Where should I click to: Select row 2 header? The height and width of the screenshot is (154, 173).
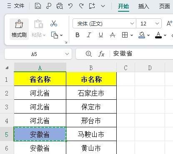pos(7,93)
